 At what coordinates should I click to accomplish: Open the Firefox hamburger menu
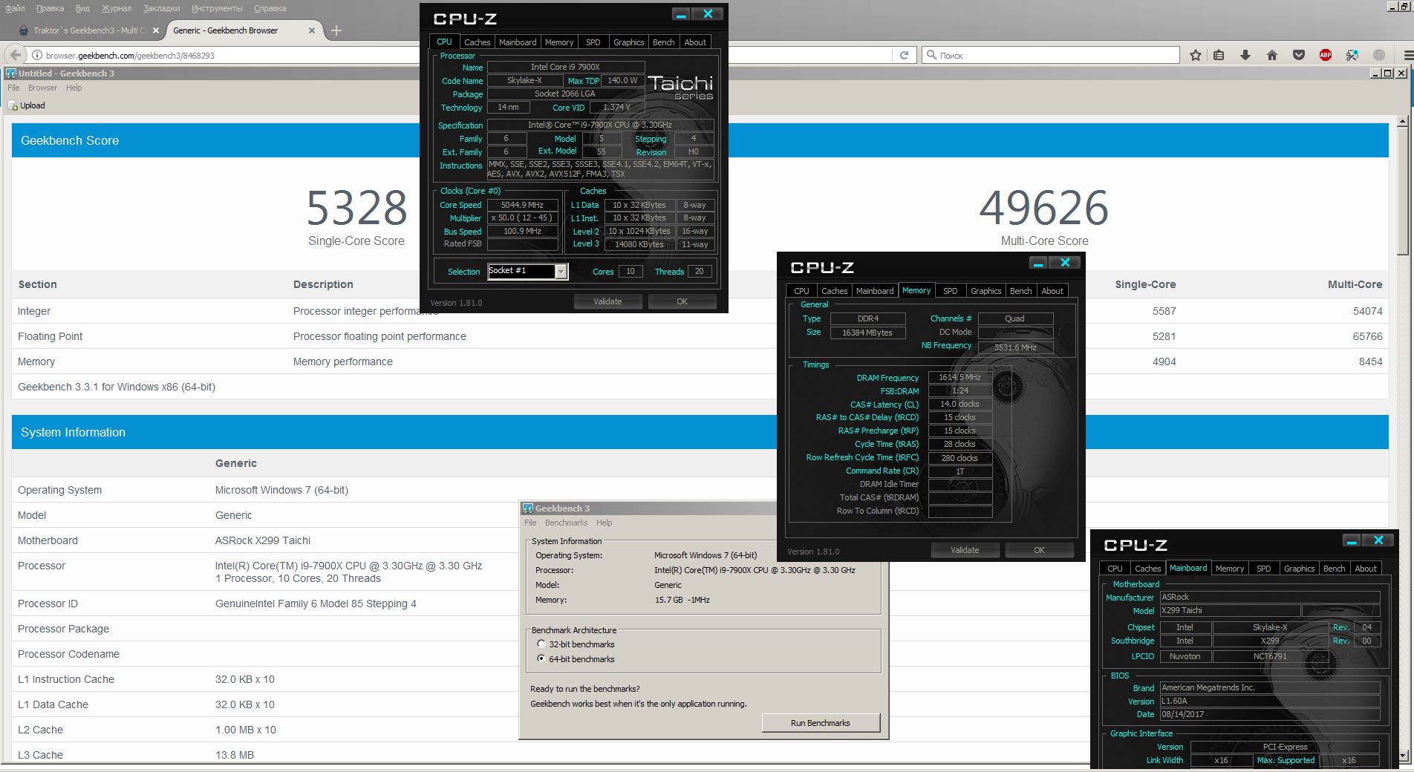pyautogui.click(x=1408, y=55)
